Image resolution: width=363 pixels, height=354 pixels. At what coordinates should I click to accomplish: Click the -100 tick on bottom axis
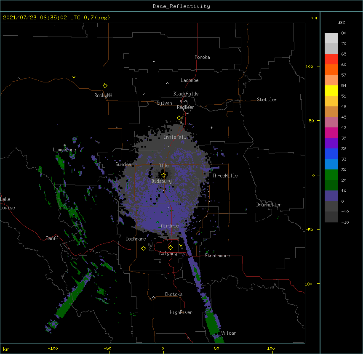(53, 348)
